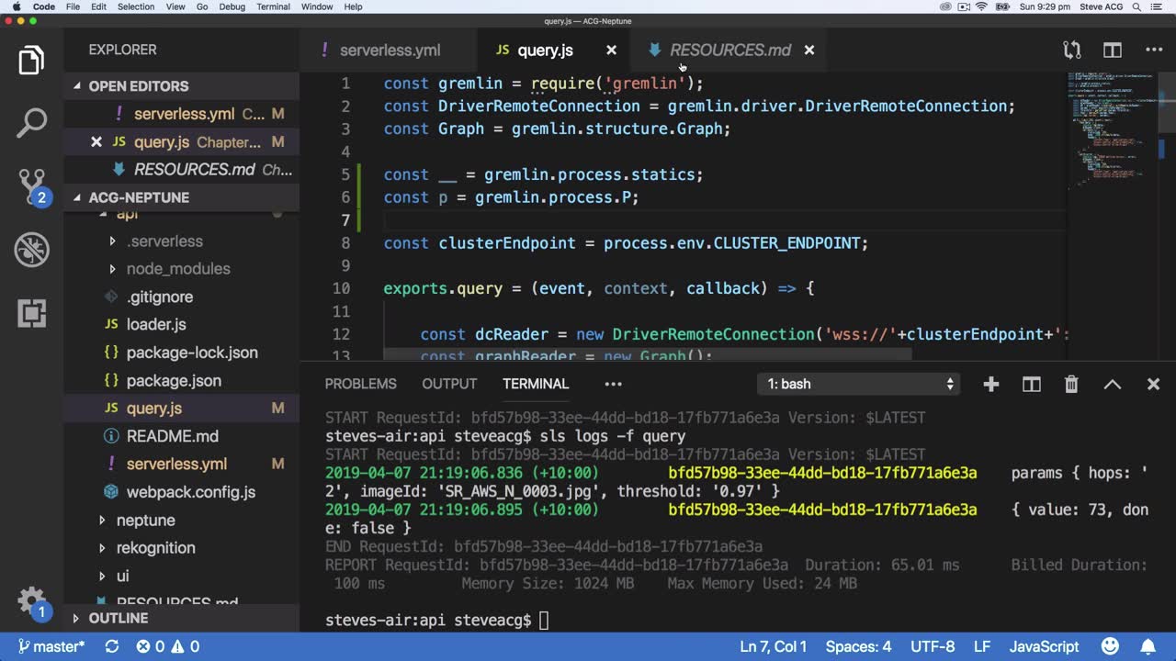The width and height of the screenshot is (1176, 661).
Task: Expand the node_modules folder
Action: pos(178,269)
